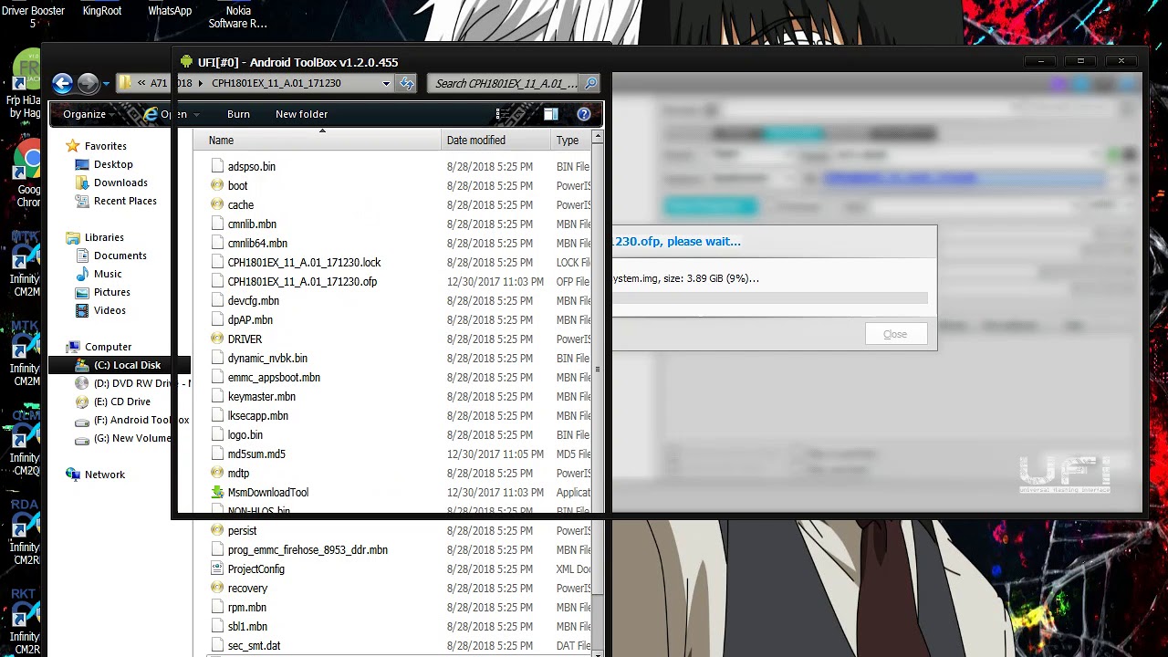Select the boot disc image file icon
Viewport: 1168px width, 657px height.
pos(217,185)
